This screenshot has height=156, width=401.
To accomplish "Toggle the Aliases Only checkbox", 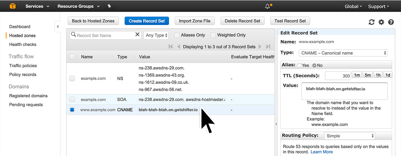I will [x=177, y=35].
